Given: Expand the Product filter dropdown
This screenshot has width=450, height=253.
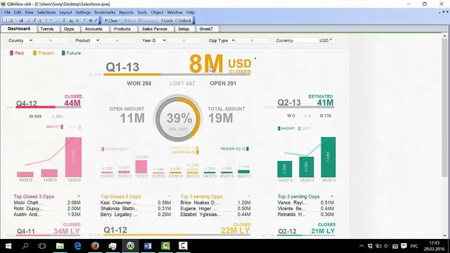Looking at the screenshot, I should (98, 41).
